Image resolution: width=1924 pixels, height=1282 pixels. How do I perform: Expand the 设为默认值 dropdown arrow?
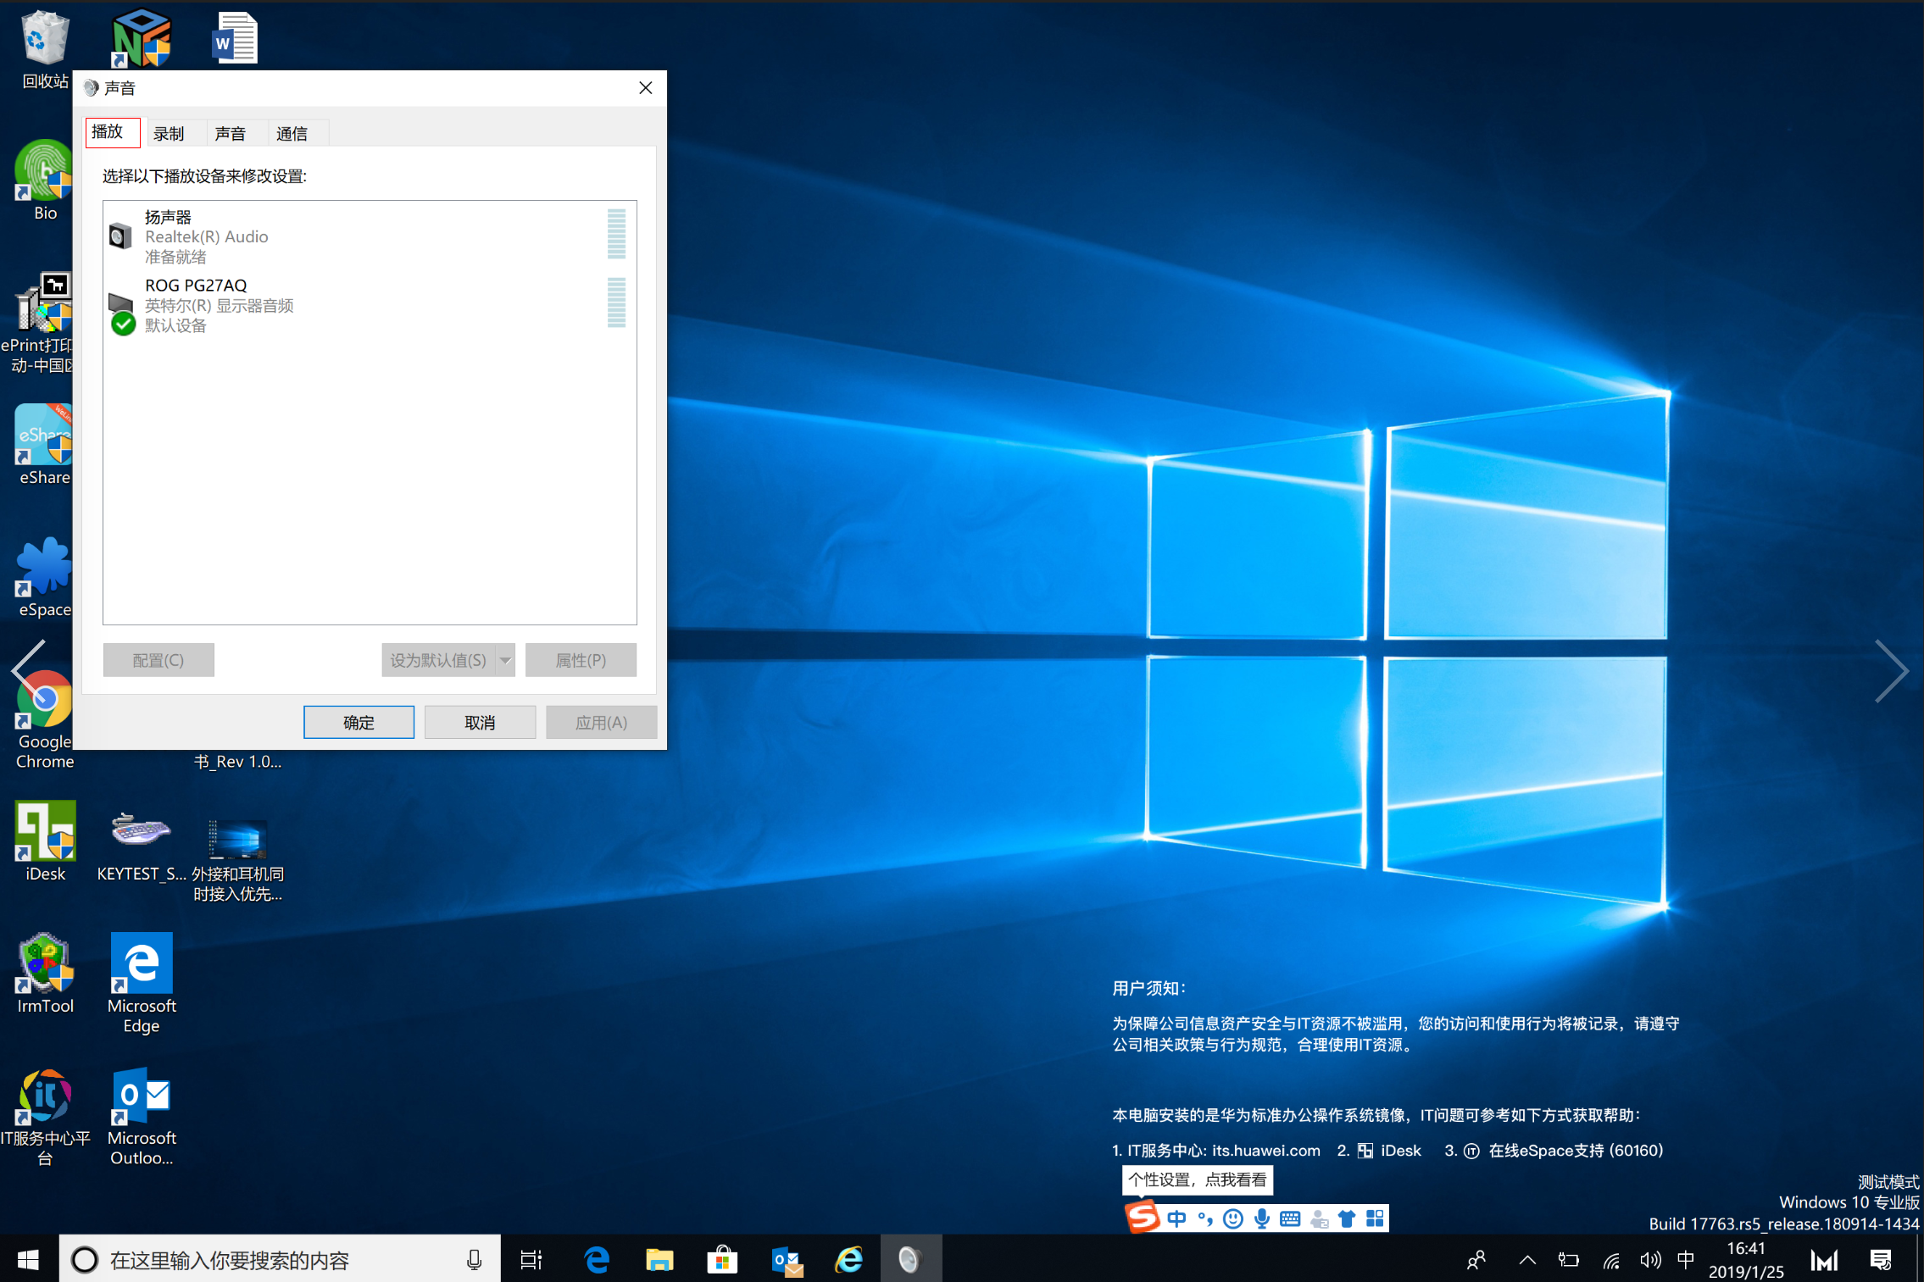[x=506, y=660]
